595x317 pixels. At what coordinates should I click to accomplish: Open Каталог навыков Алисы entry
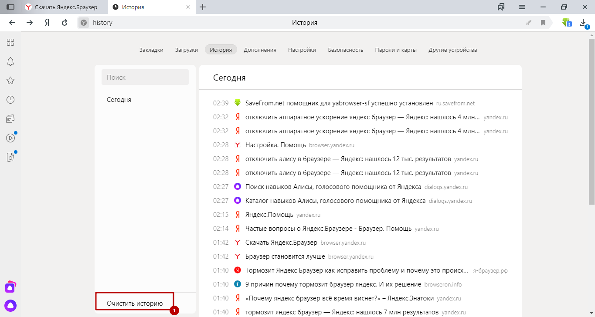(336, 201)
